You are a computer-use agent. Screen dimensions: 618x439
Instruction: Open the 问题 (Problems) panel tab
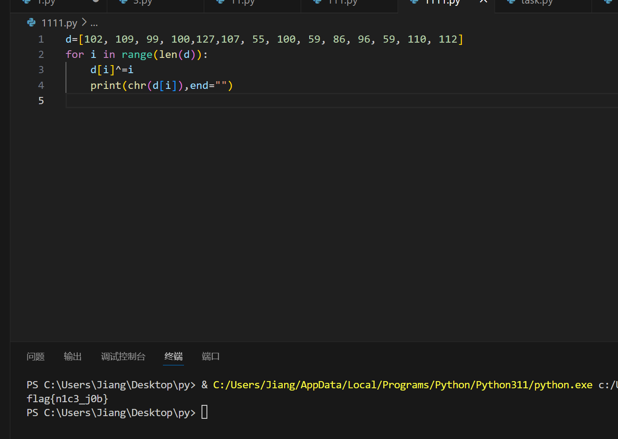[x=35, y=356]
